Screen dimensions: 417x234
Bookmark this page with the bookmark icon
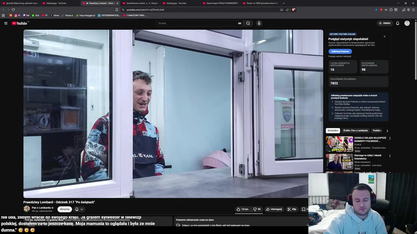tap(117, 10)
